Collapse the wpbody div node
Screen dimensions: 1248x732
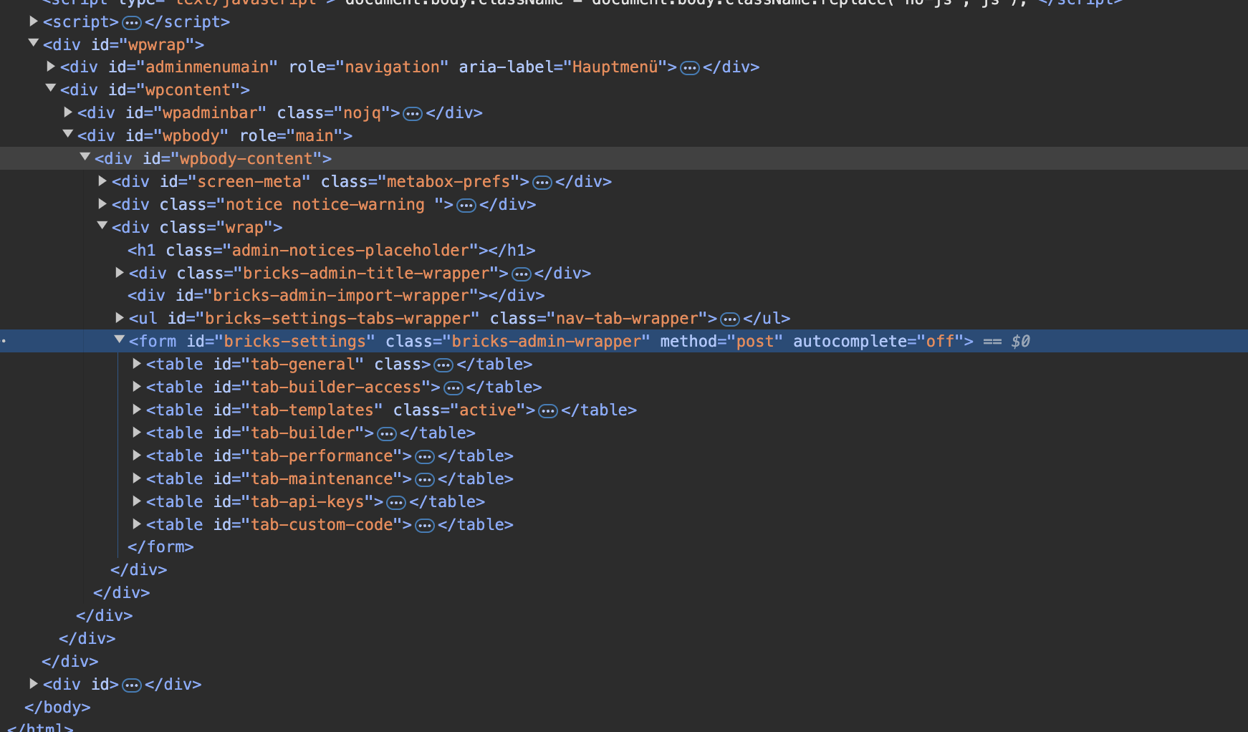[67, 135]
